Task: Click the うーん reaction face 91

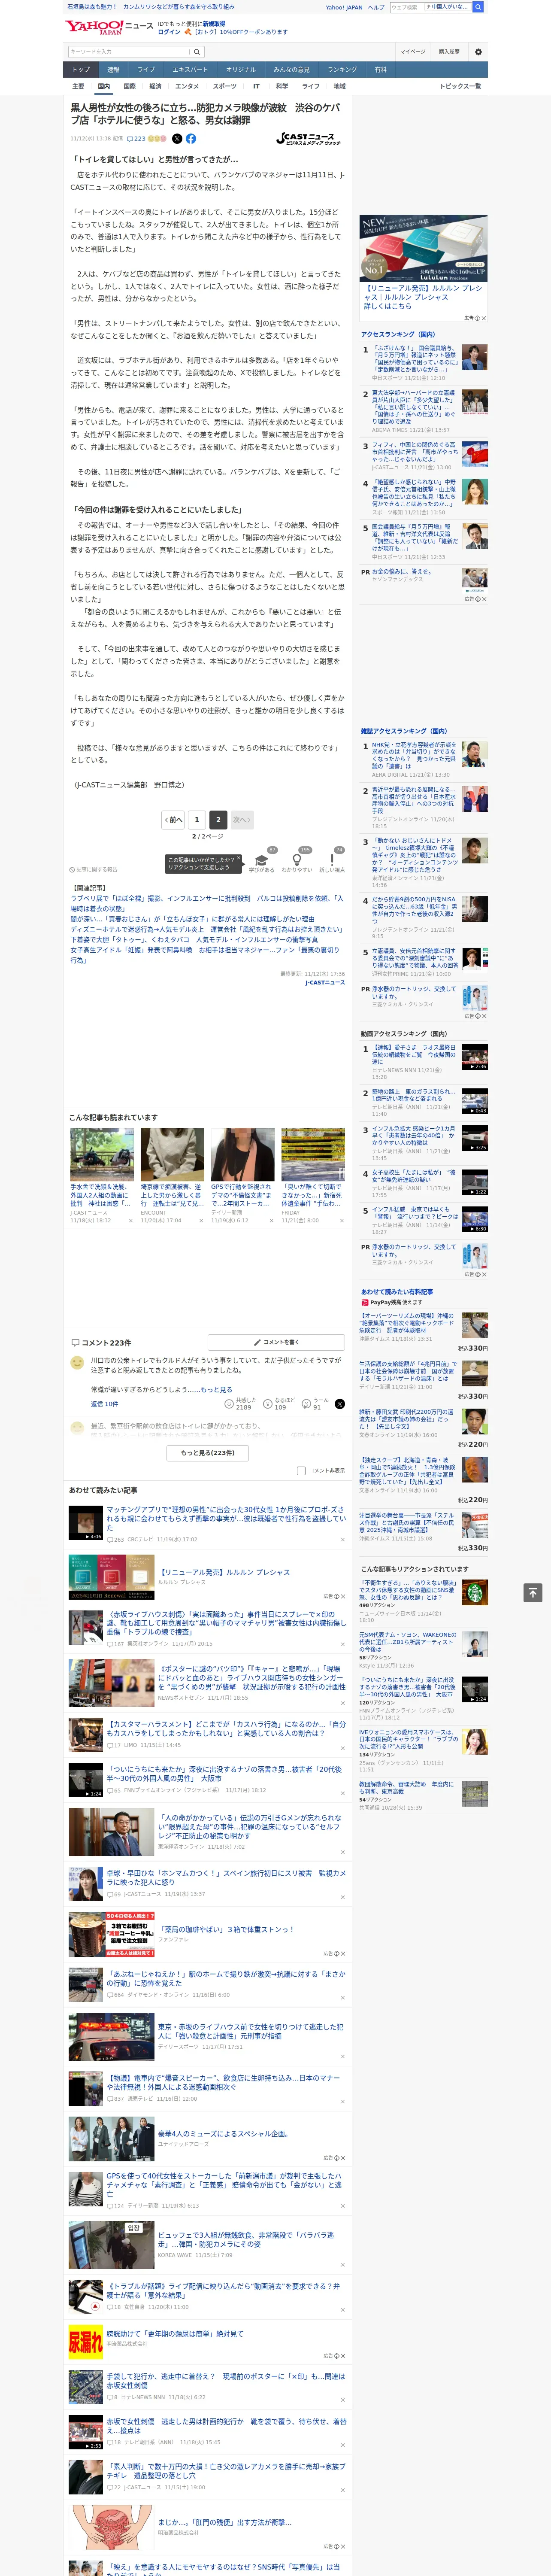Action: [x=306, y=1403]
